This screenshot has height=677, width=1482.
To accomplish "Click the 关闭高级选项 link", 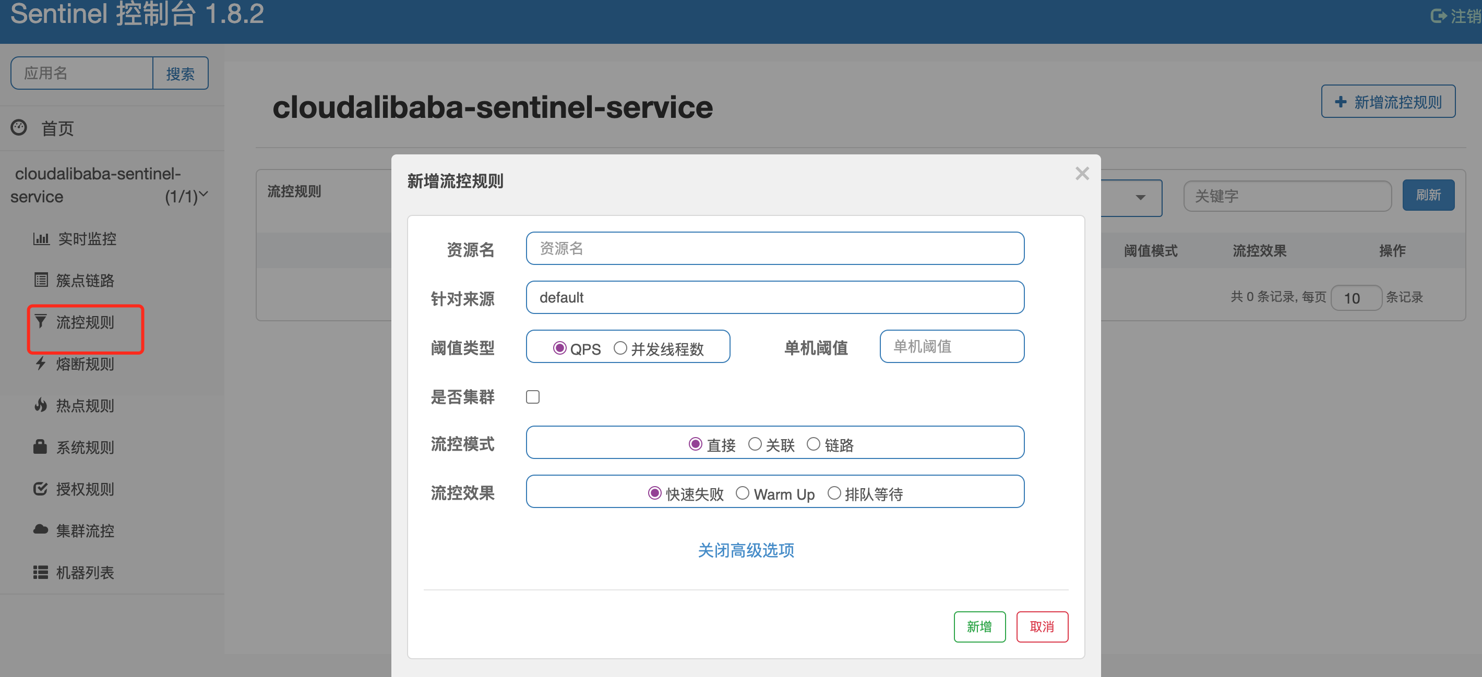I will click(746, 550).
